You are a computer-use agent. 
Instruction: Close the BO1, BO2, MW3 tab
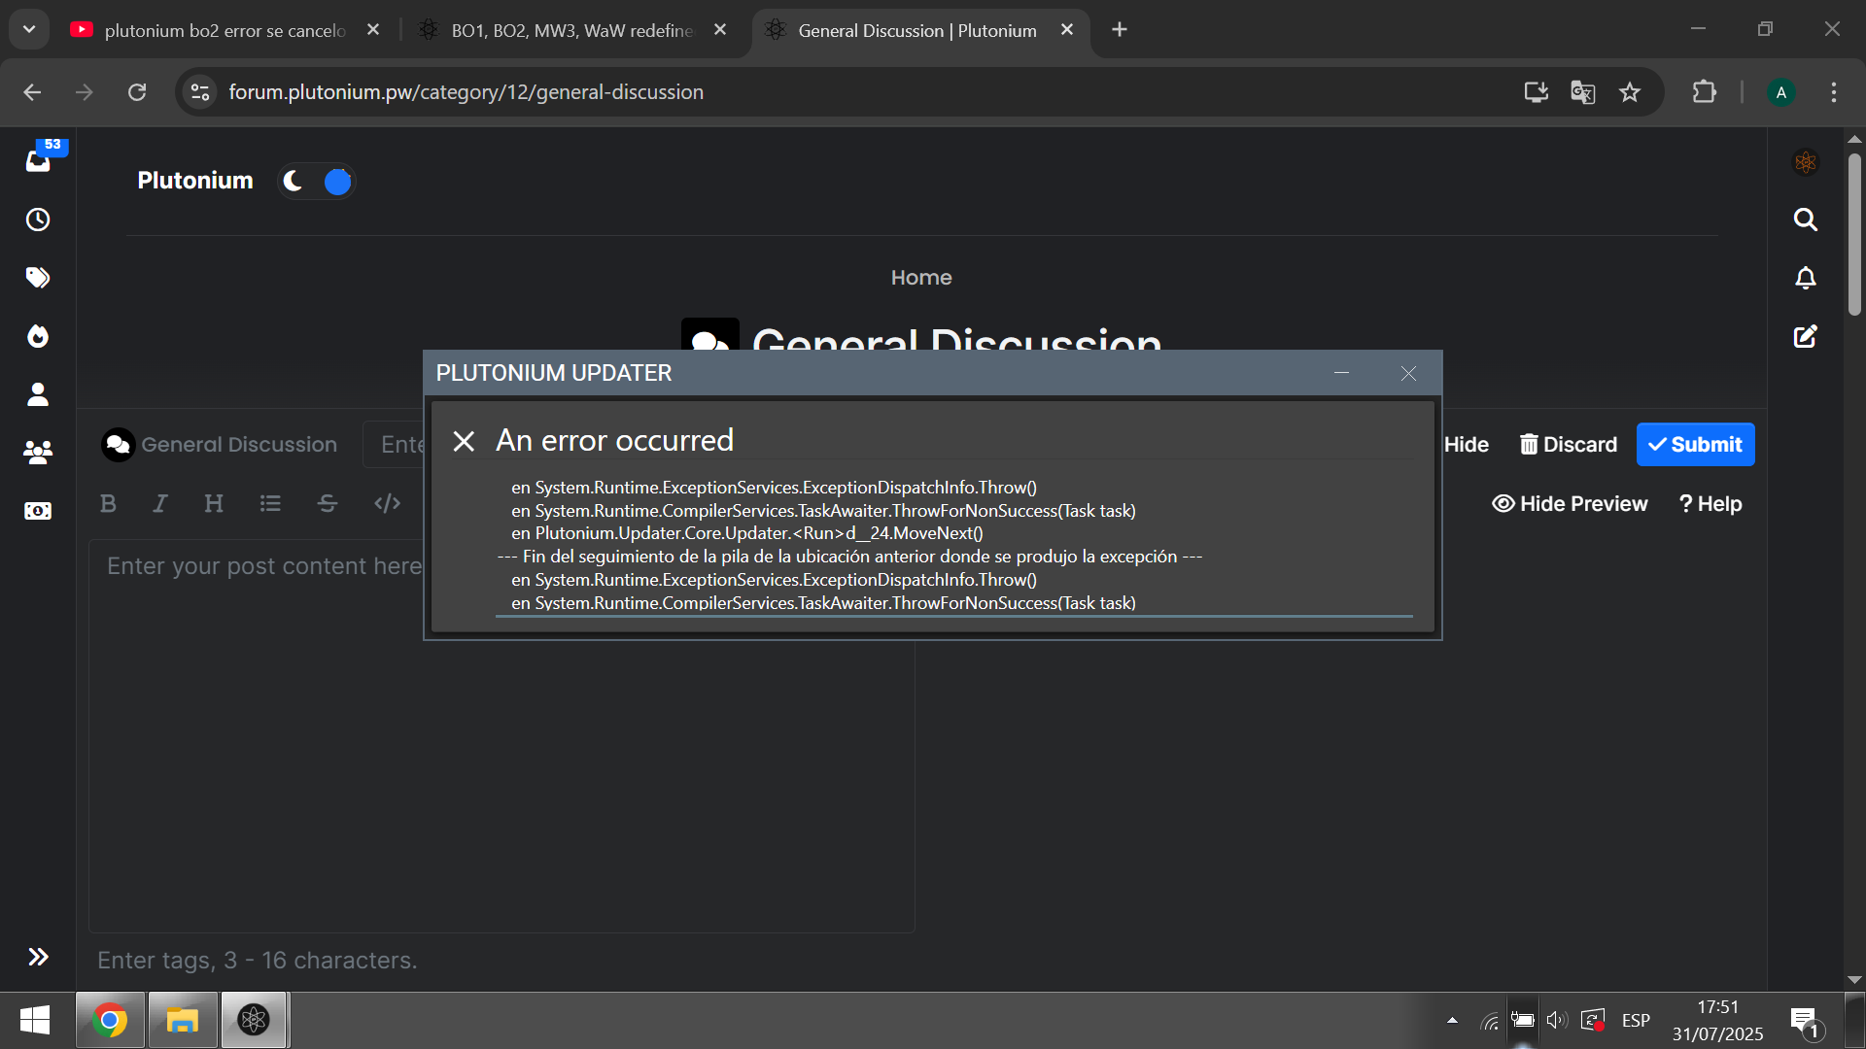pos(720,30)
